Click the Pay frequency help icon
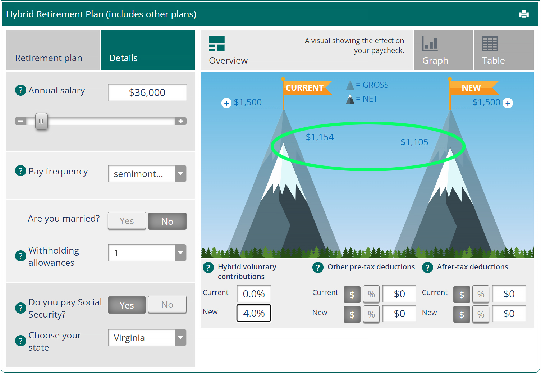This screenshot has height=374, width=541. (20, 171)
